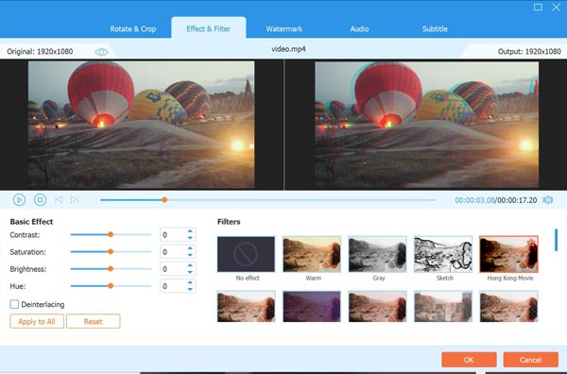
Task: Mute the volume speaker icon
Action: pos(548,200)
